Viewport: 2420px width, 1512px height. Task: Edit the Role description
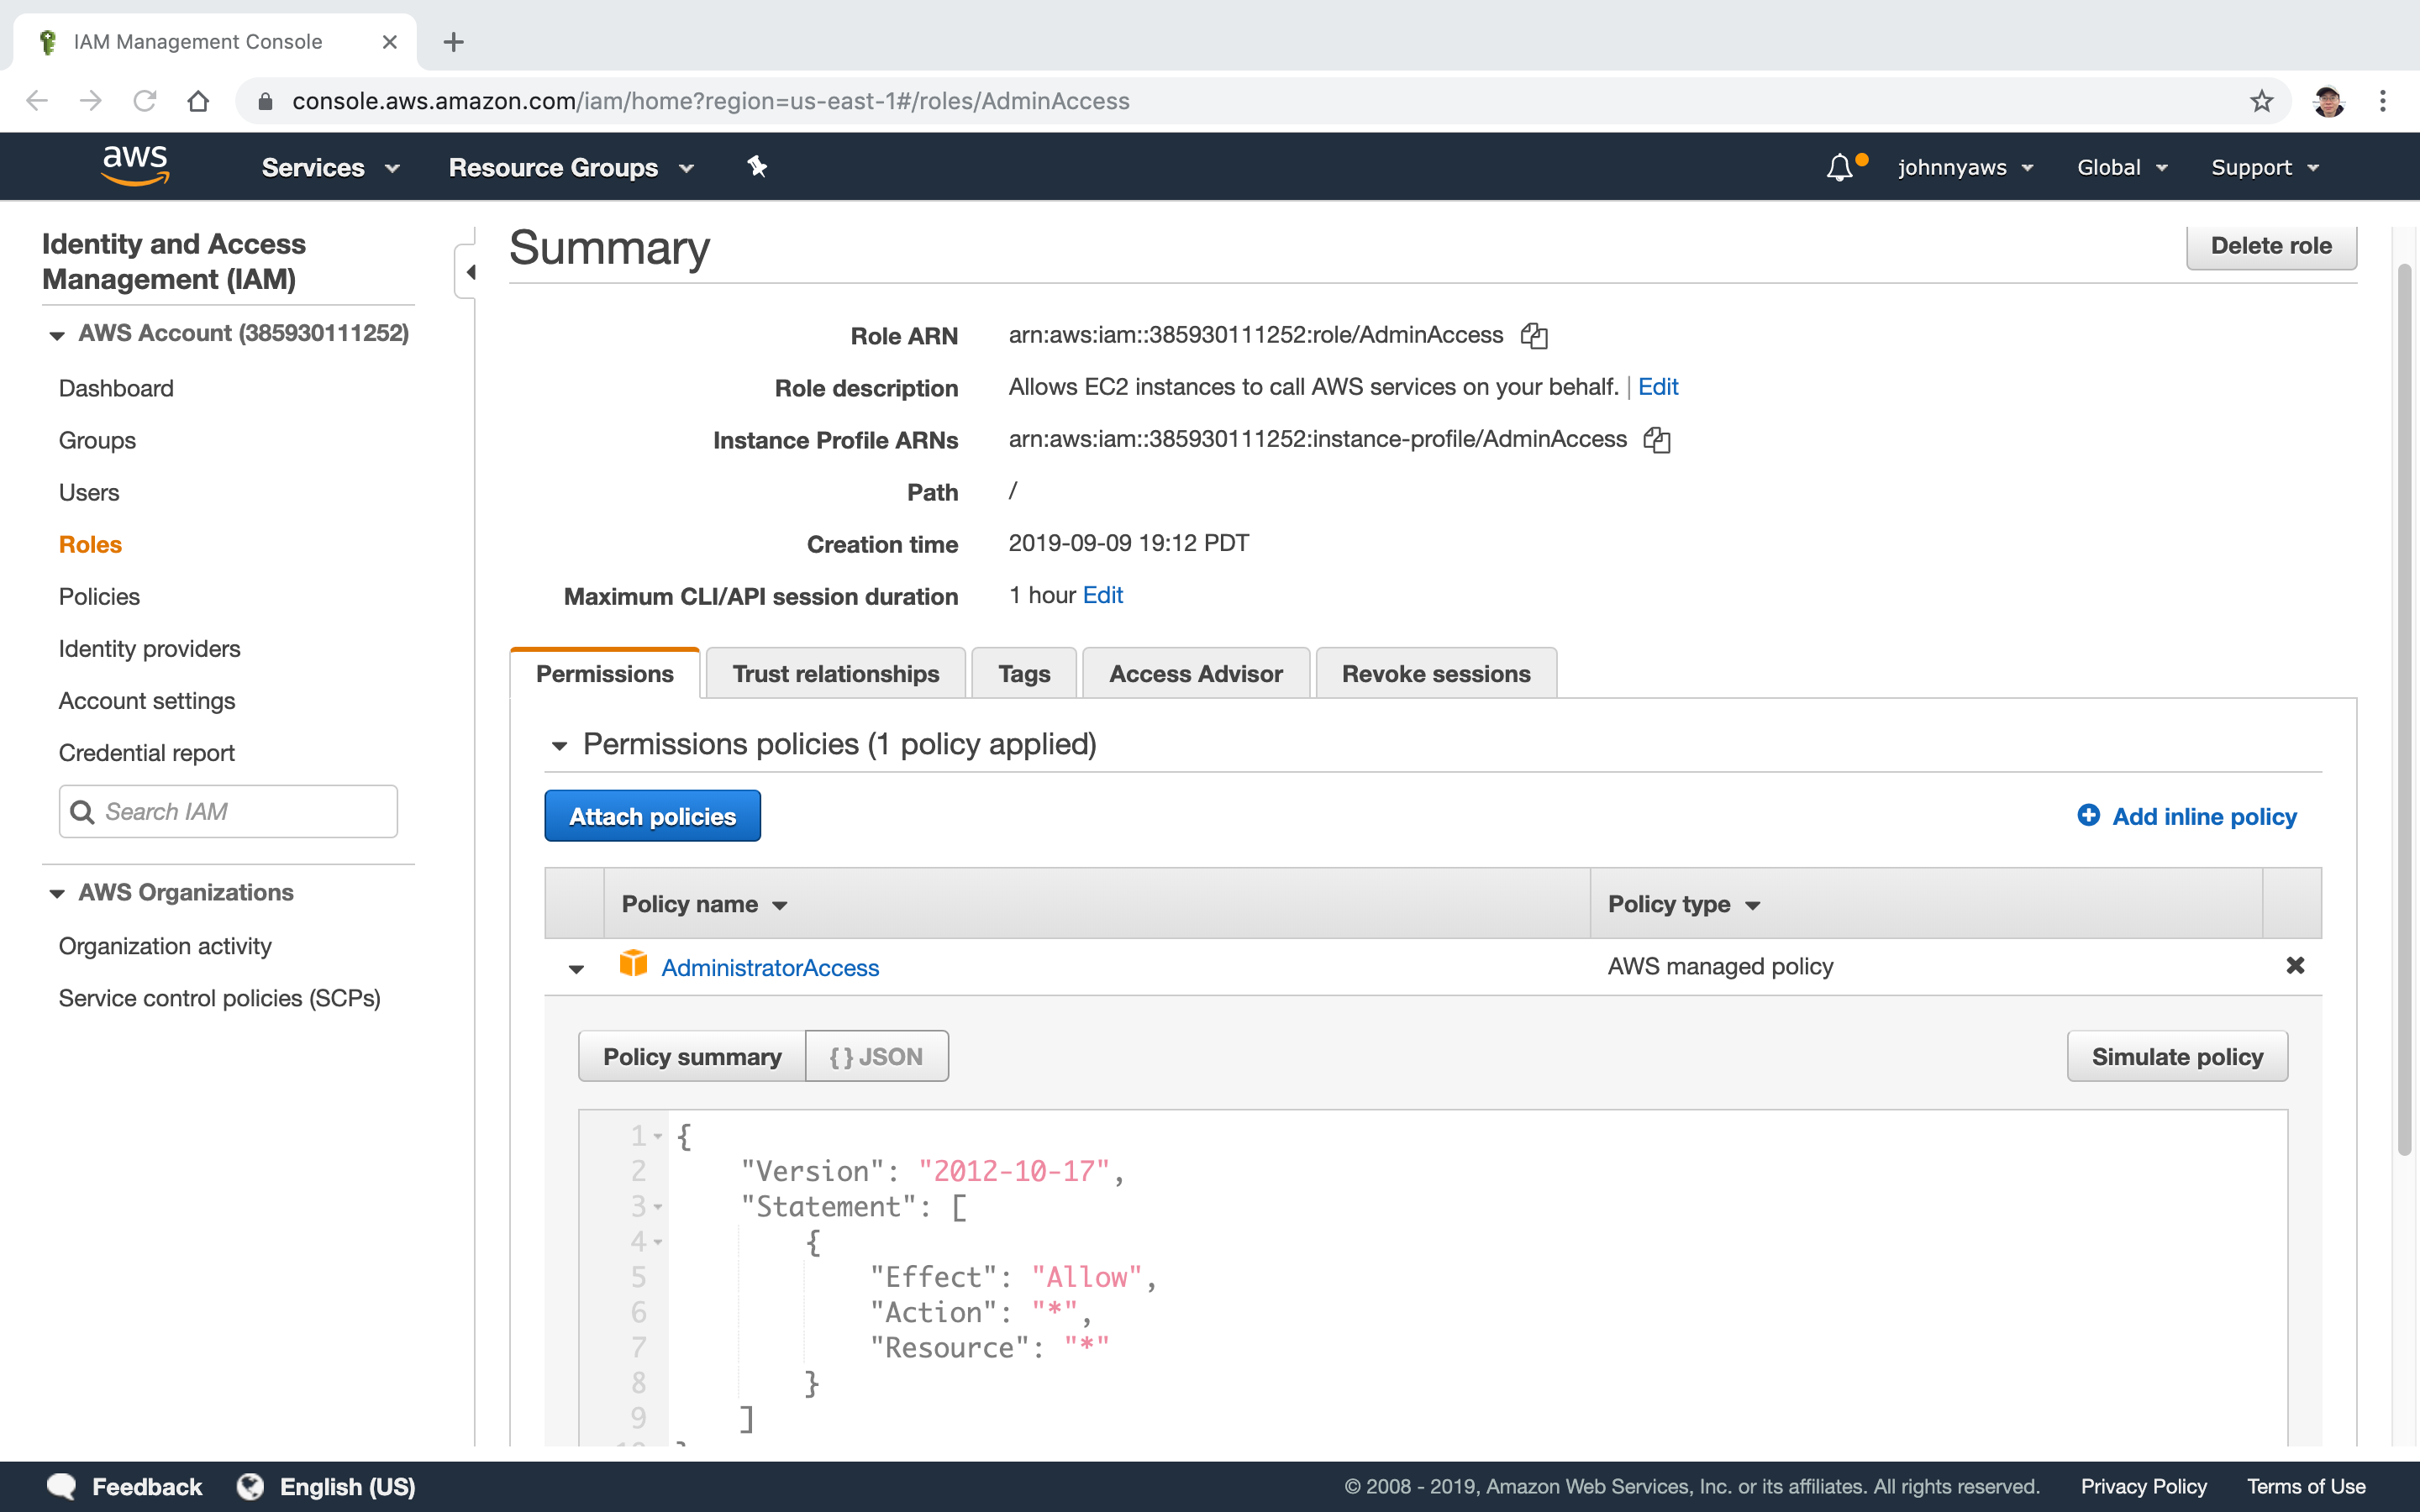(x=1658, y=387)
